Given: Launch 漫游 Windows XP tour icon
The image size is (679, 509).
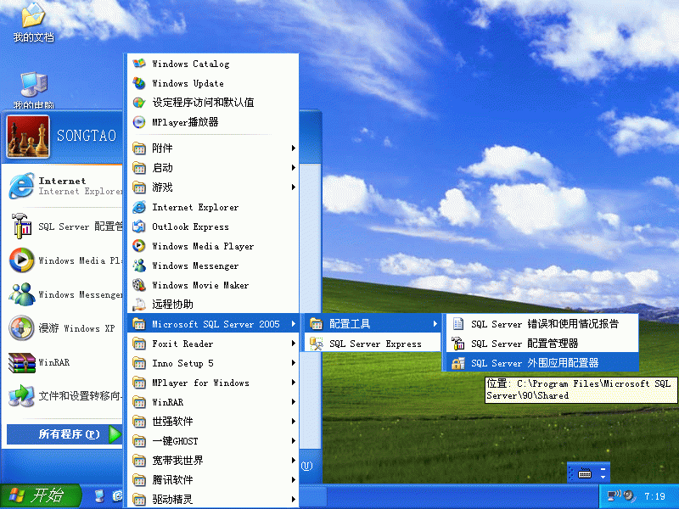Looking at the screenshot, I should point(21,328).
